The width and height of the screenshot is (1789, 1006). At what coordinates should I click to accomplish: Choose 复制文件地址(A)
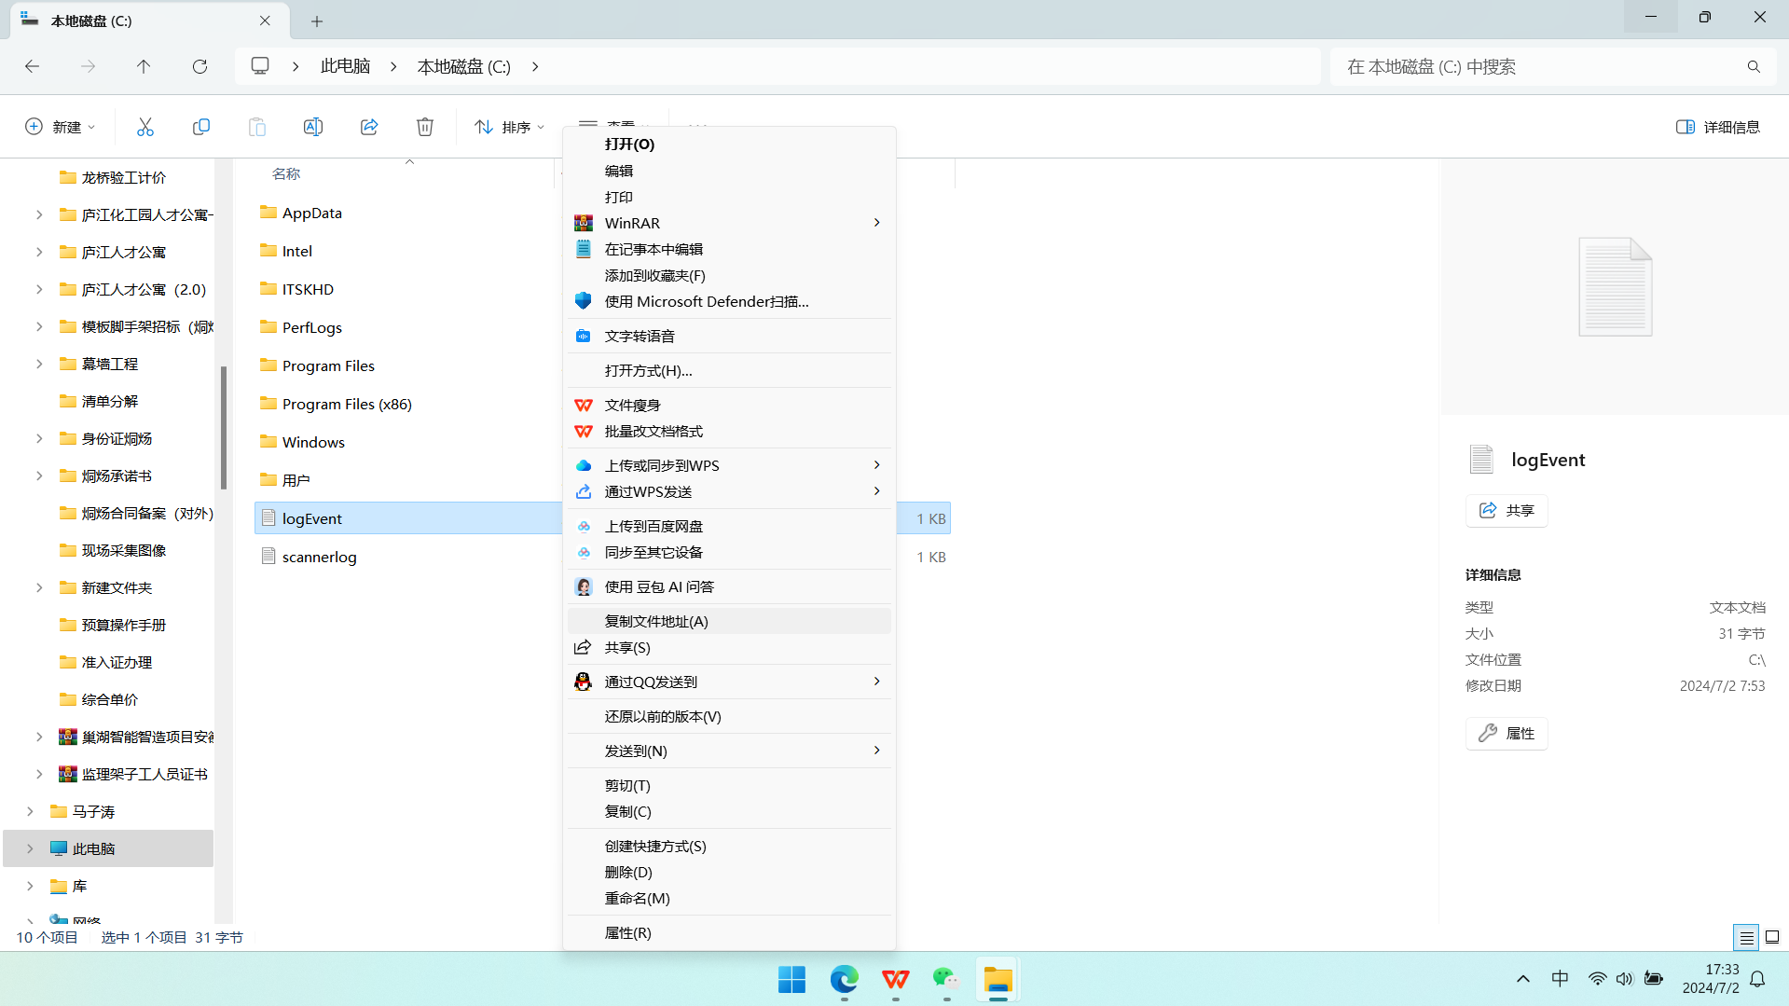pyautogui.click(x=729, y=621)
